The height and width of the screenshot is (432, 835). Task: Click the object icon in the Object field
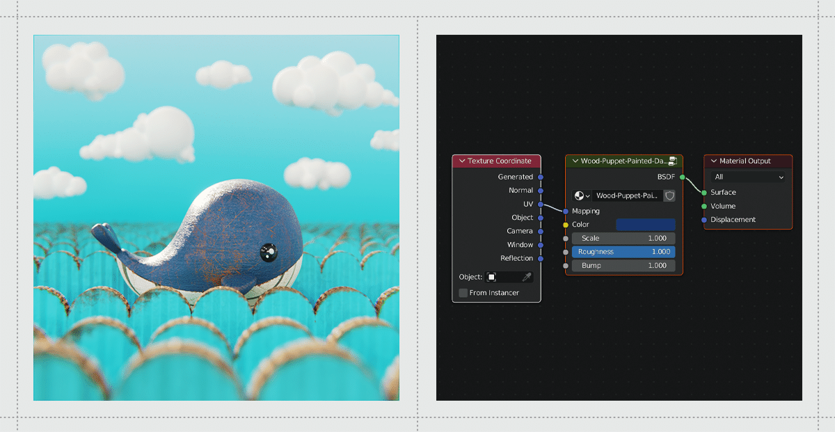click(x=491, y=277)
